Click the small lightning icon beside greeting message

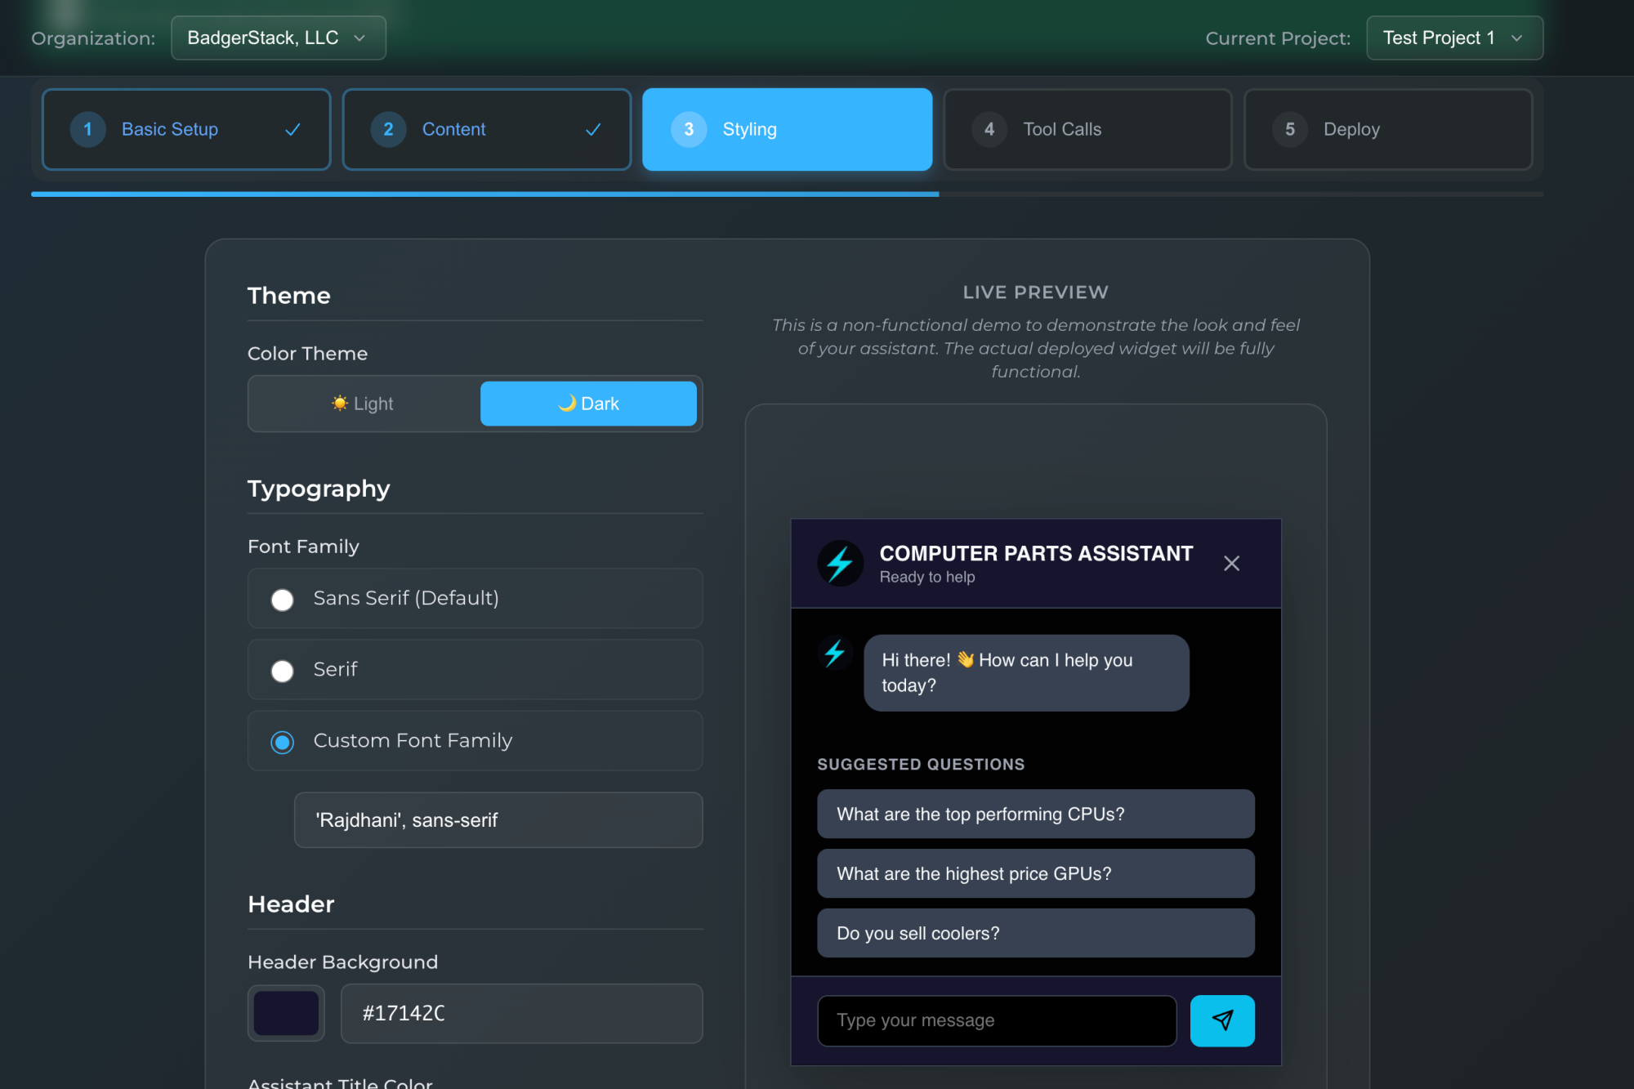coord(834,654)
